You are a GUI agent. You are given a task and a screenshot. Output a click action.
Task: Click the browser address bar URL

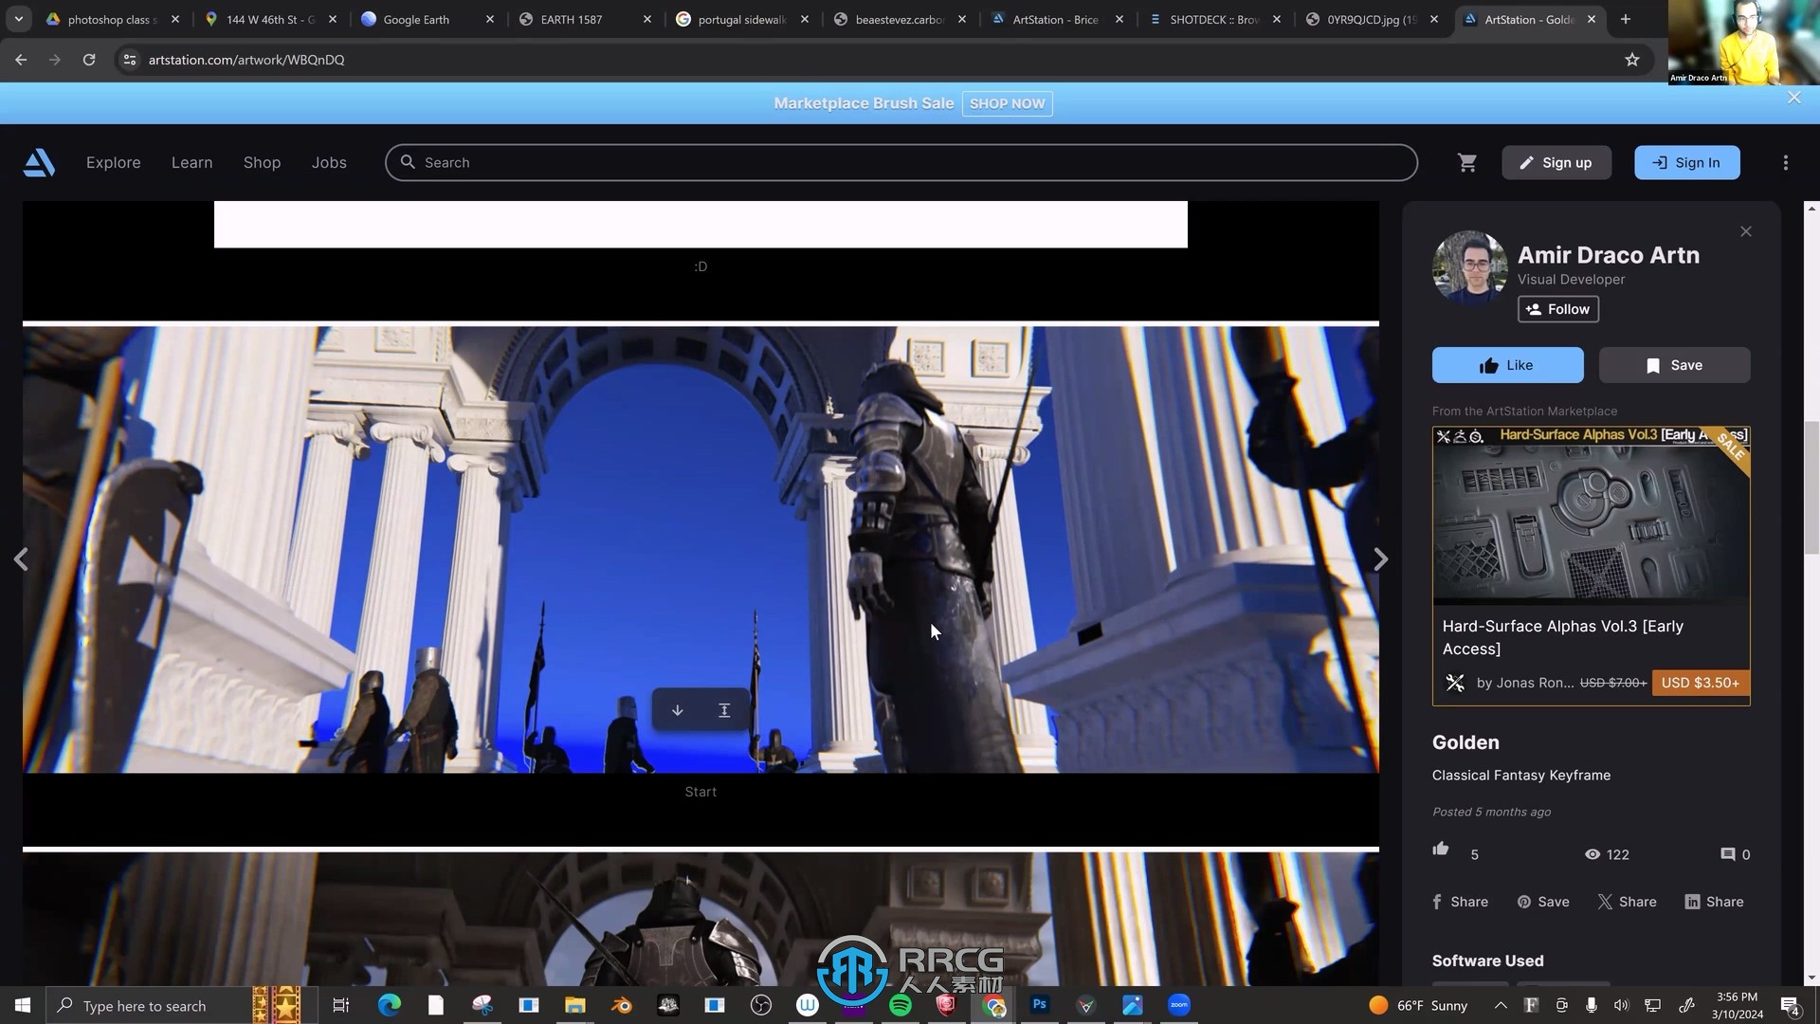point(246,60)
